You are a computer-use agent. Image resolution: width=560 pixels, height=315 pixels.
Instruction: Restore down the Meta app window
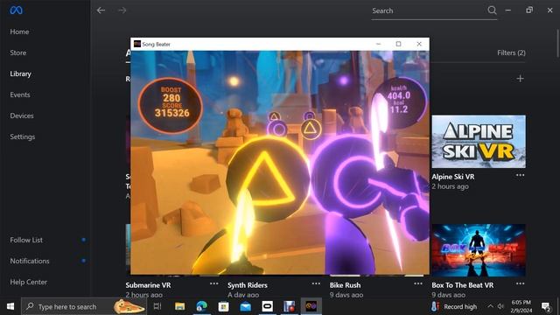528,10
